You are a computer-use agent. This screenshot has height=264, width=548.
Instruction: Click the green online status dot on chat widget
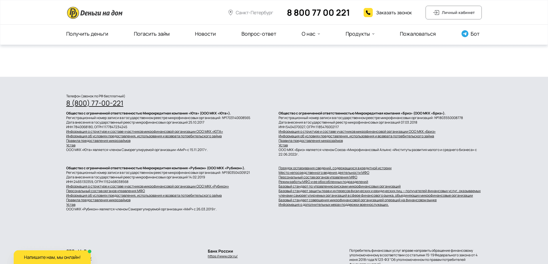click(x=89, y=251)
